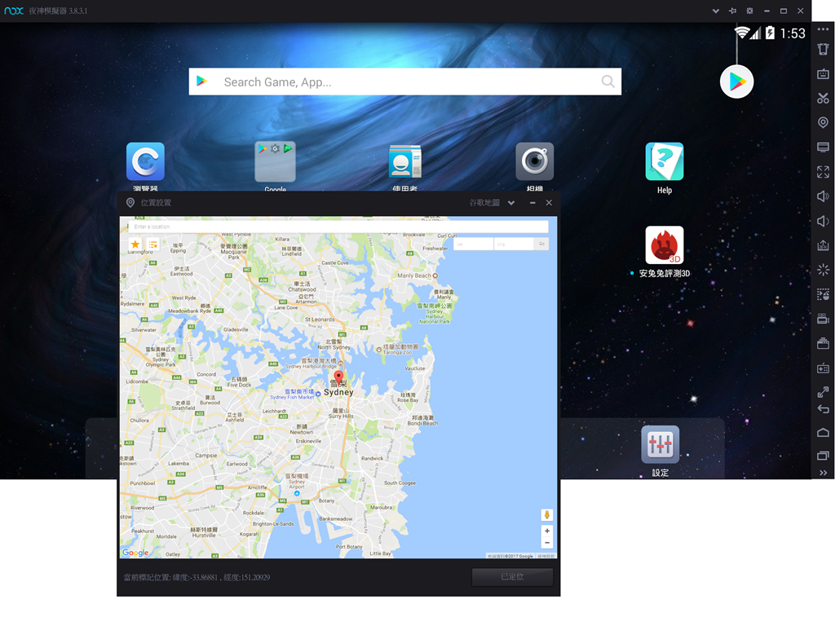Expand the sidebar double-chevron at bottom

coord(823,473)
